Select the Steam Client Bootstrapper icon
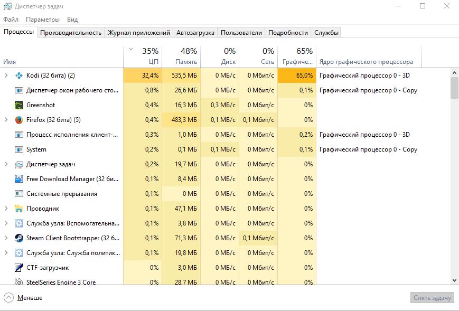 (x=19, y=238)
